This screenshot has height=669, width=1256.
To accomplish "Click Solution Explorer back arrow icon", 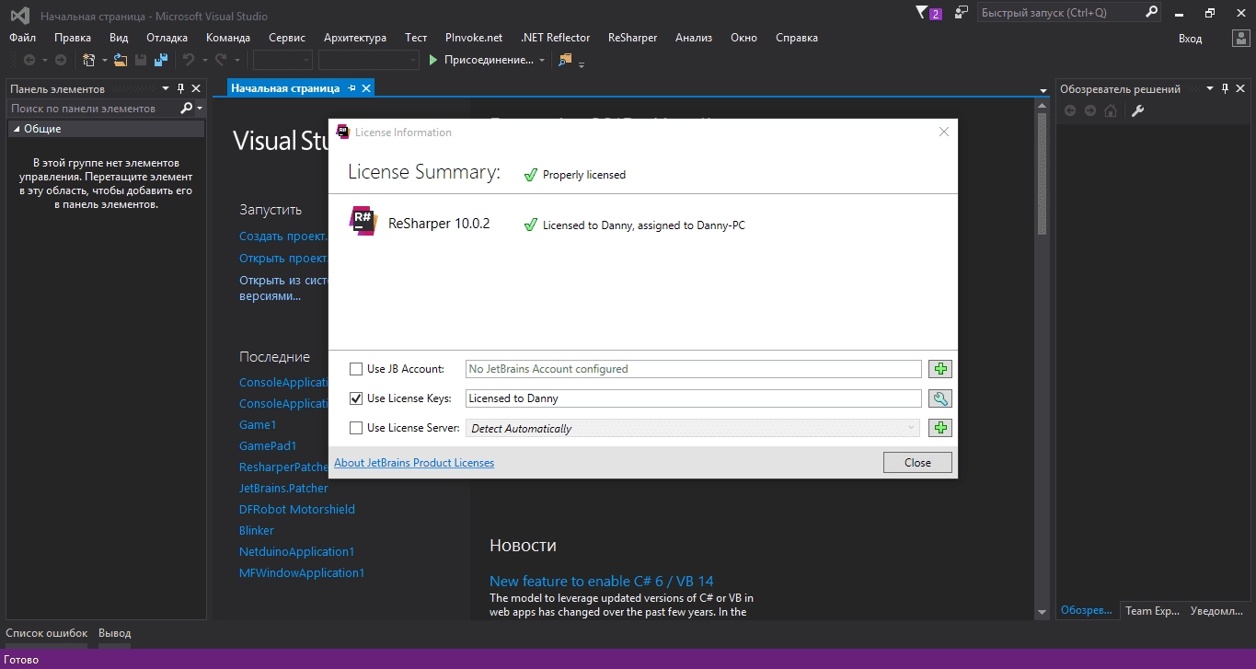I will tap(1070, 110).
